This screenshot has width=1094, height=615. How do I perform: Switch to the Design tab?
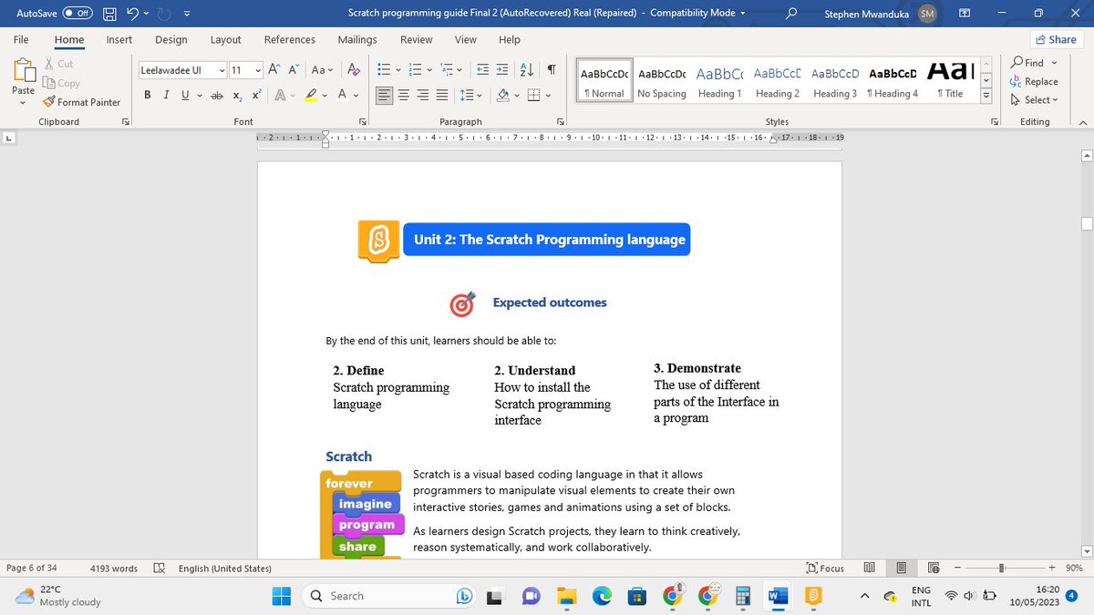coord(170,39)
